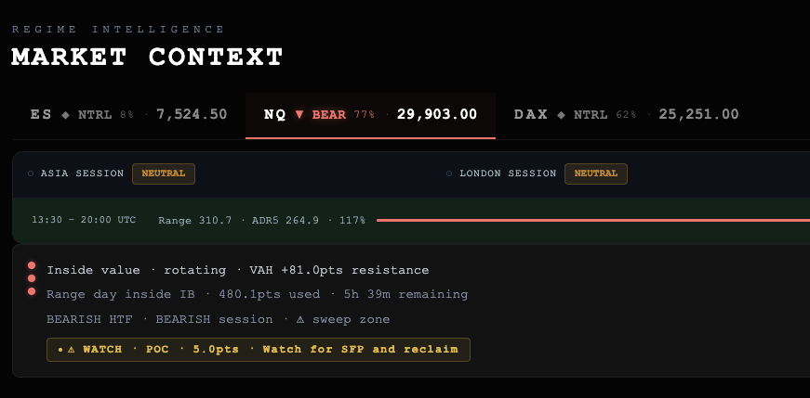Click the NQ price 29,903.00

(437, 114)
